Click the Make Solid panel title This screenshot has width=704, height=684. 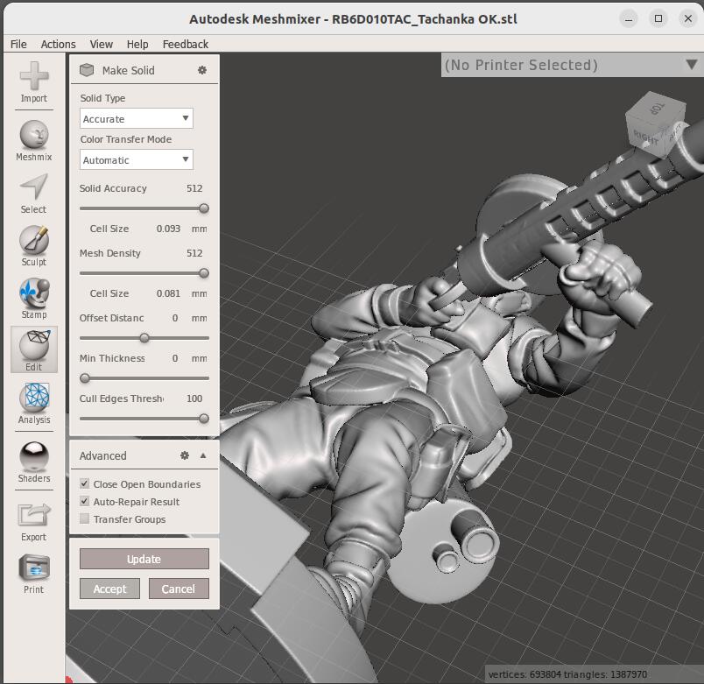[x=129, y=71]
